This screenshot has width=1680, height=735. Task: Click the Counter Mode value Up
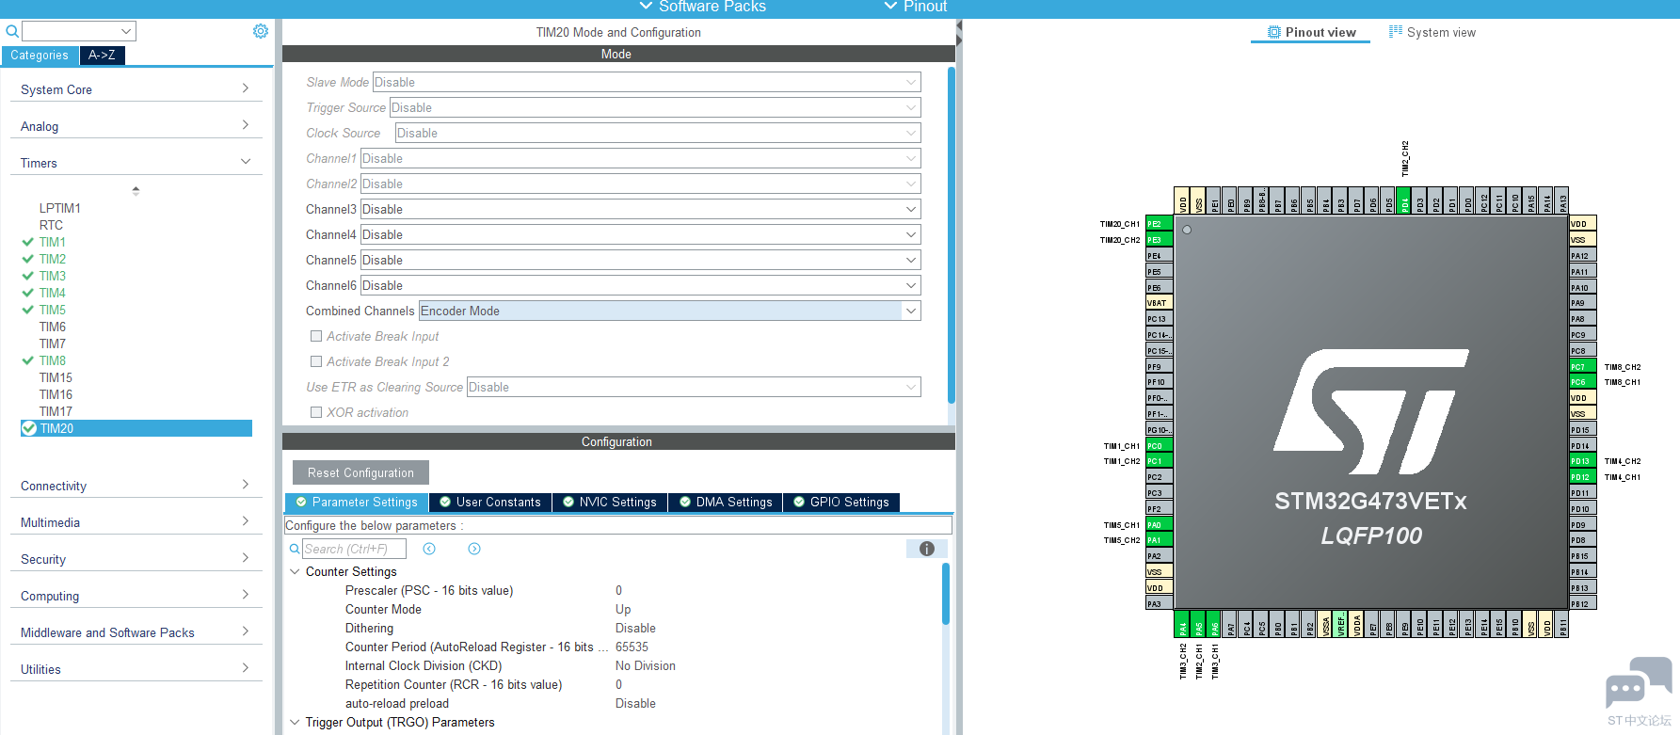click(623, 609)
